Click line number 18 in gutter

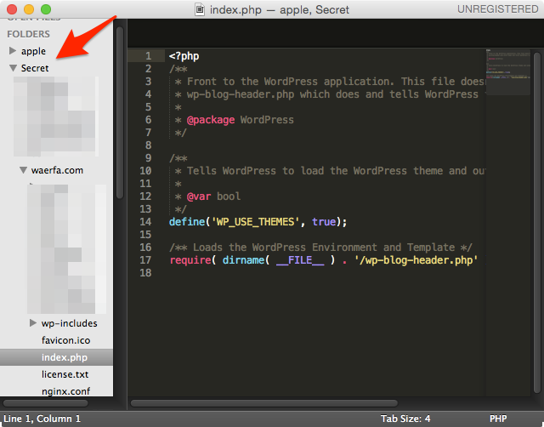pos(145,273)
